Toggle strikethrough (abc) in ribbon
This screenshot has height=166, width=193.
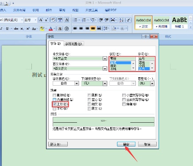pos(16,29)
